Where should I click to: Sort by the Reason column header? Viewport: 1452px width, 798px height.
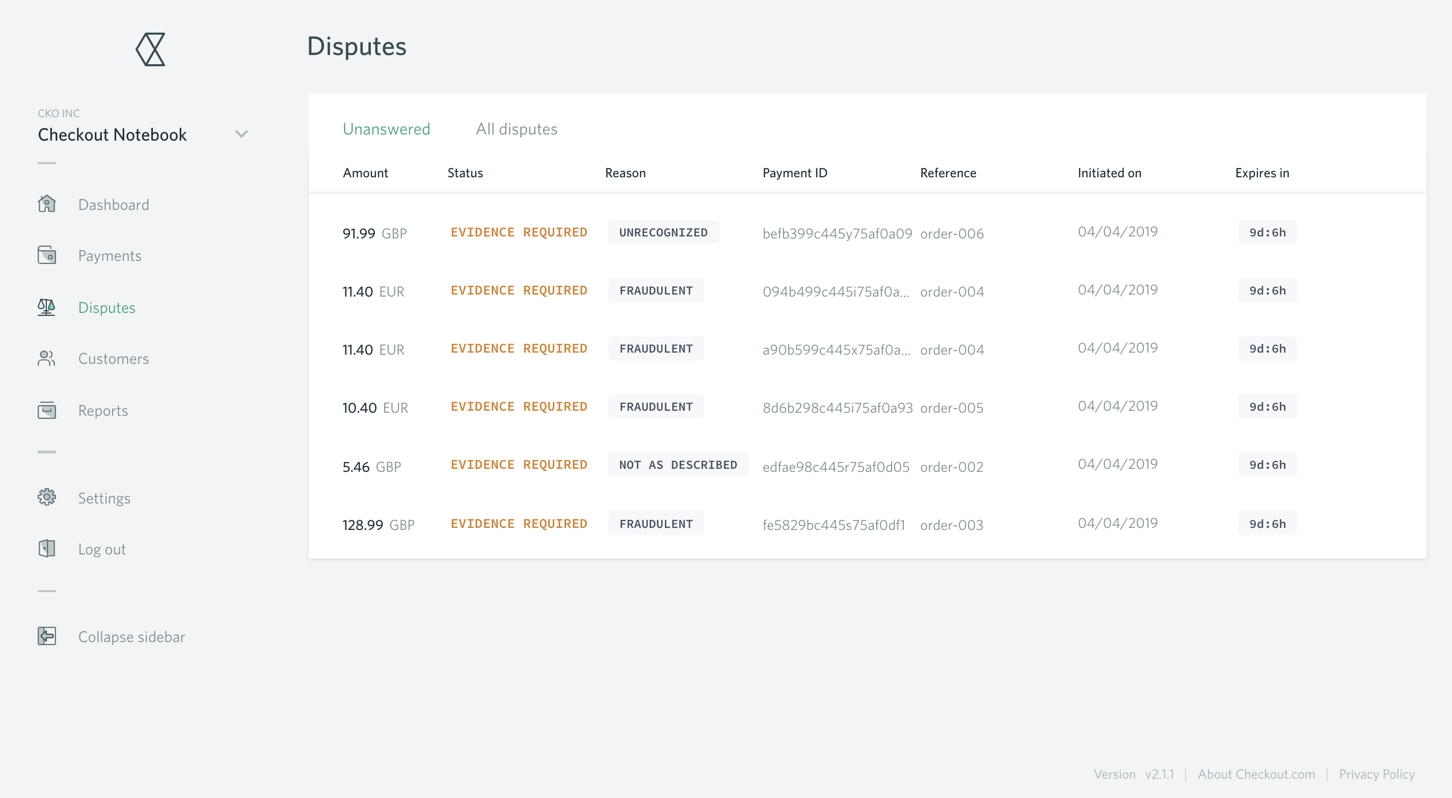pyautogui.click(x=625, y=173)
